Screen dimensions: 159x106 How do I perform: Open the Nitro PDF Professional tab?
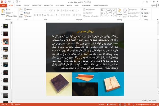[x=101, y=6]
